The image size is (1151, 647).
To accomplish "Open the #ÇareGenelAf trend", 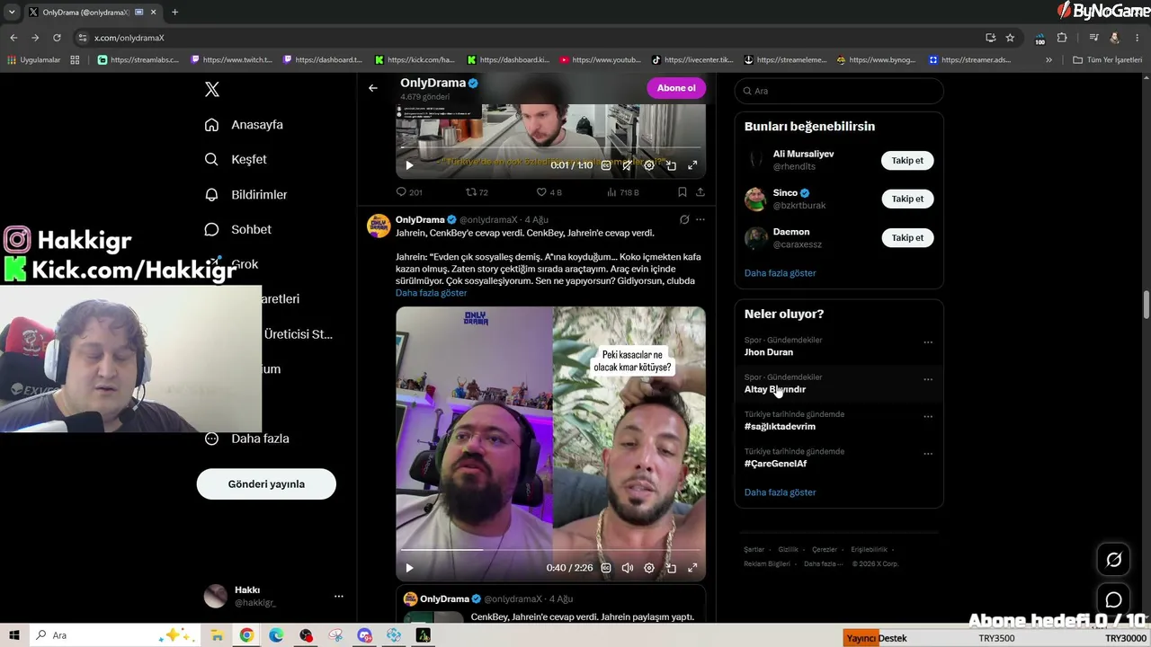I will click(775, 464).
